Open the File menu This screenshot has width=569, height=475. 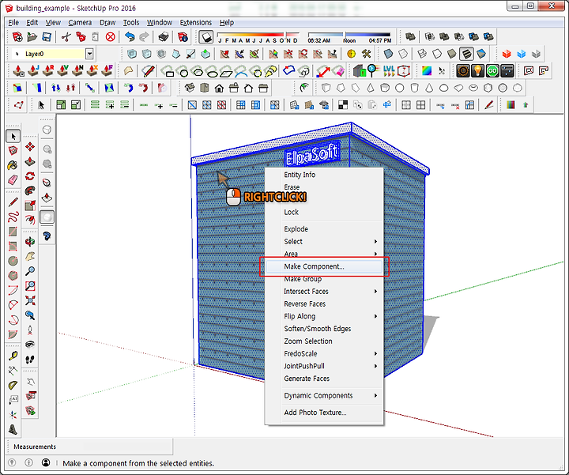pos(13,22)
